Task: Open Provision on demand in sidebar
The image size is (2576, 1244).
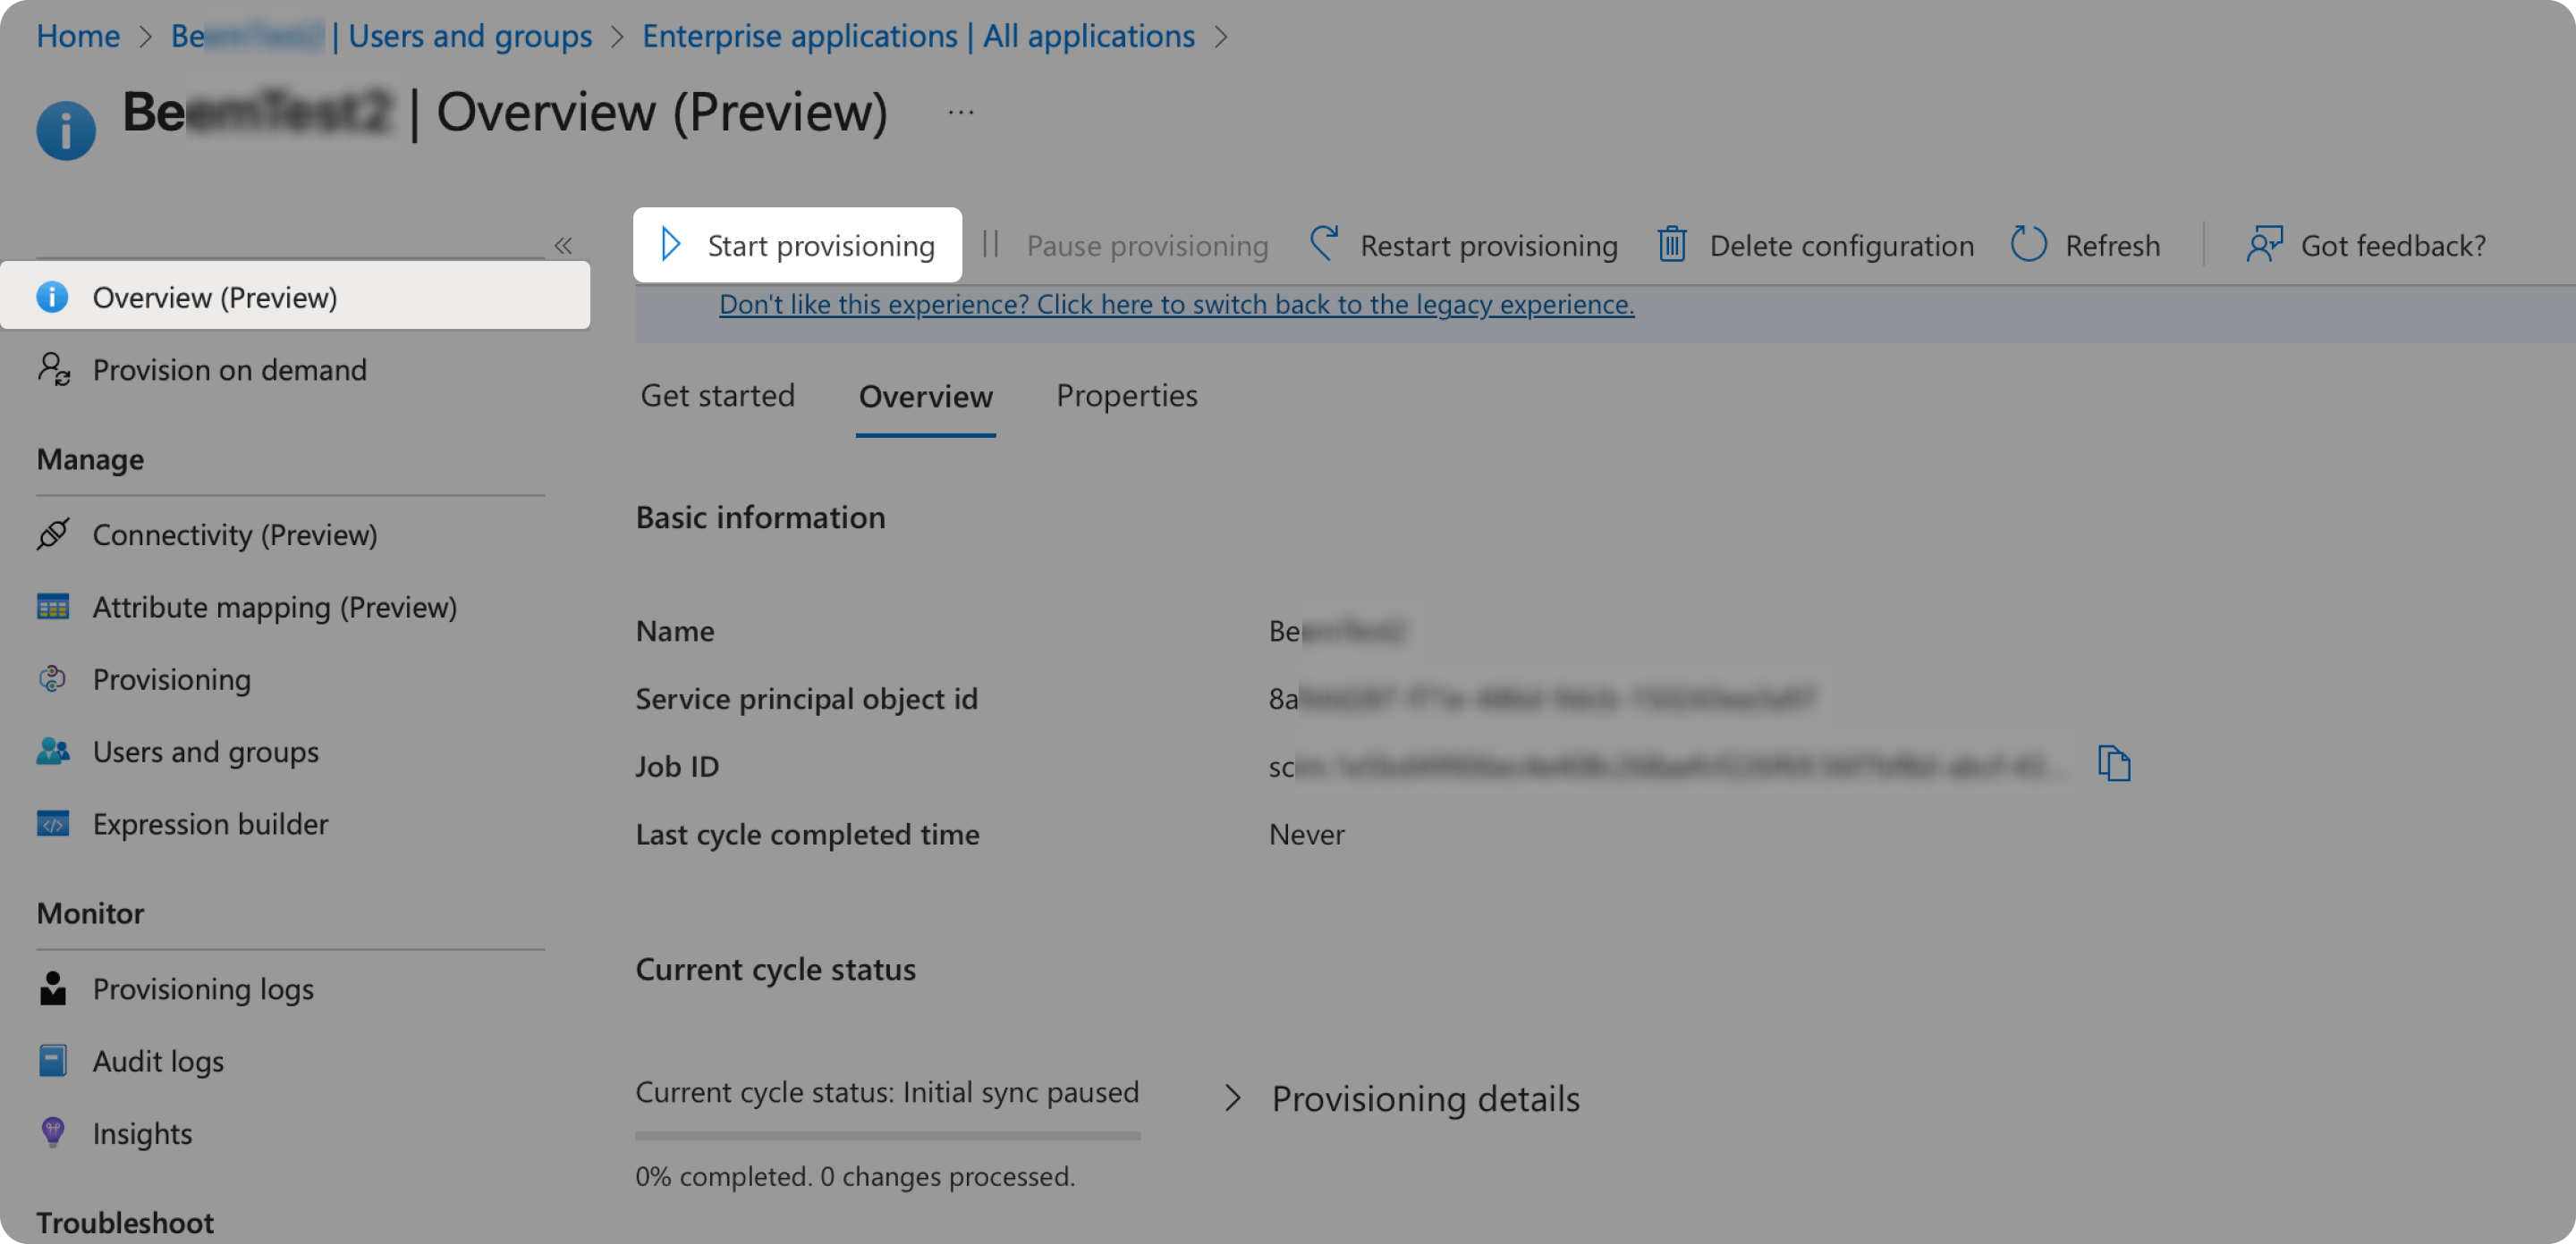Action: pos(229,370)
